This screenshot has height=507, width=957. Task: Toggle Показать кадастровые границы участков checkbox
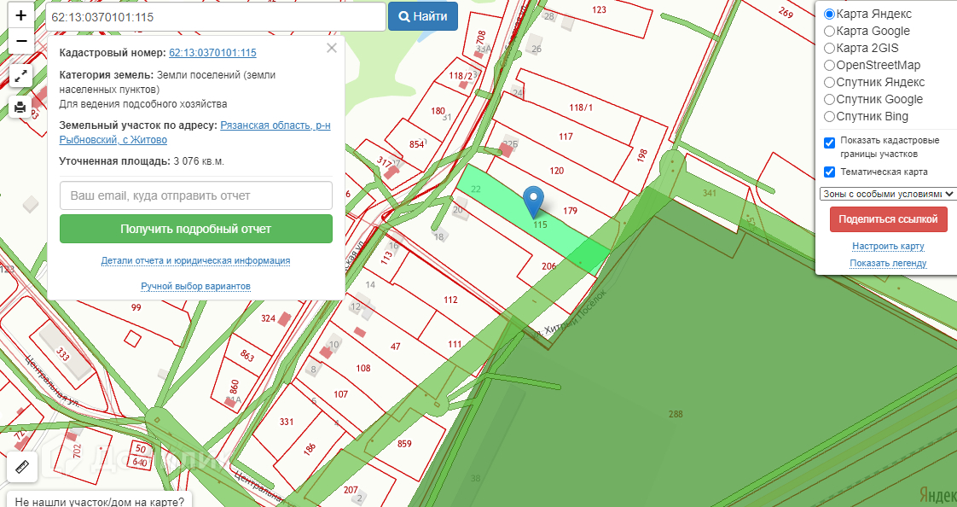pyautogui.click(x=829, y=143)
